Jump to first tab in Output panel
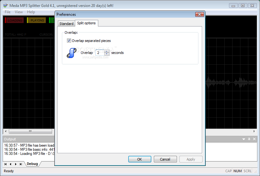 (5, 164)
